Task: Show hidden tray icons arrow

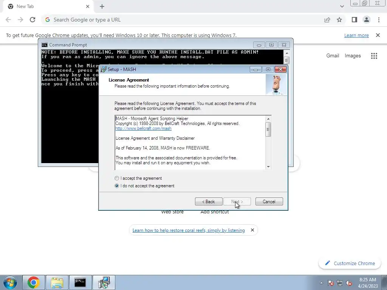Action: pyautogui.click(x=321, y=283)
